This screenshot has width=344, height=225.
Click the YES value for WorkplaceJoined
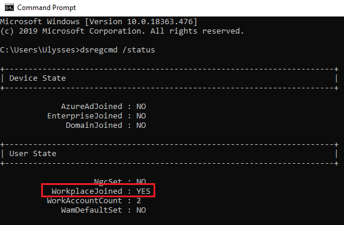pos(143,191)
